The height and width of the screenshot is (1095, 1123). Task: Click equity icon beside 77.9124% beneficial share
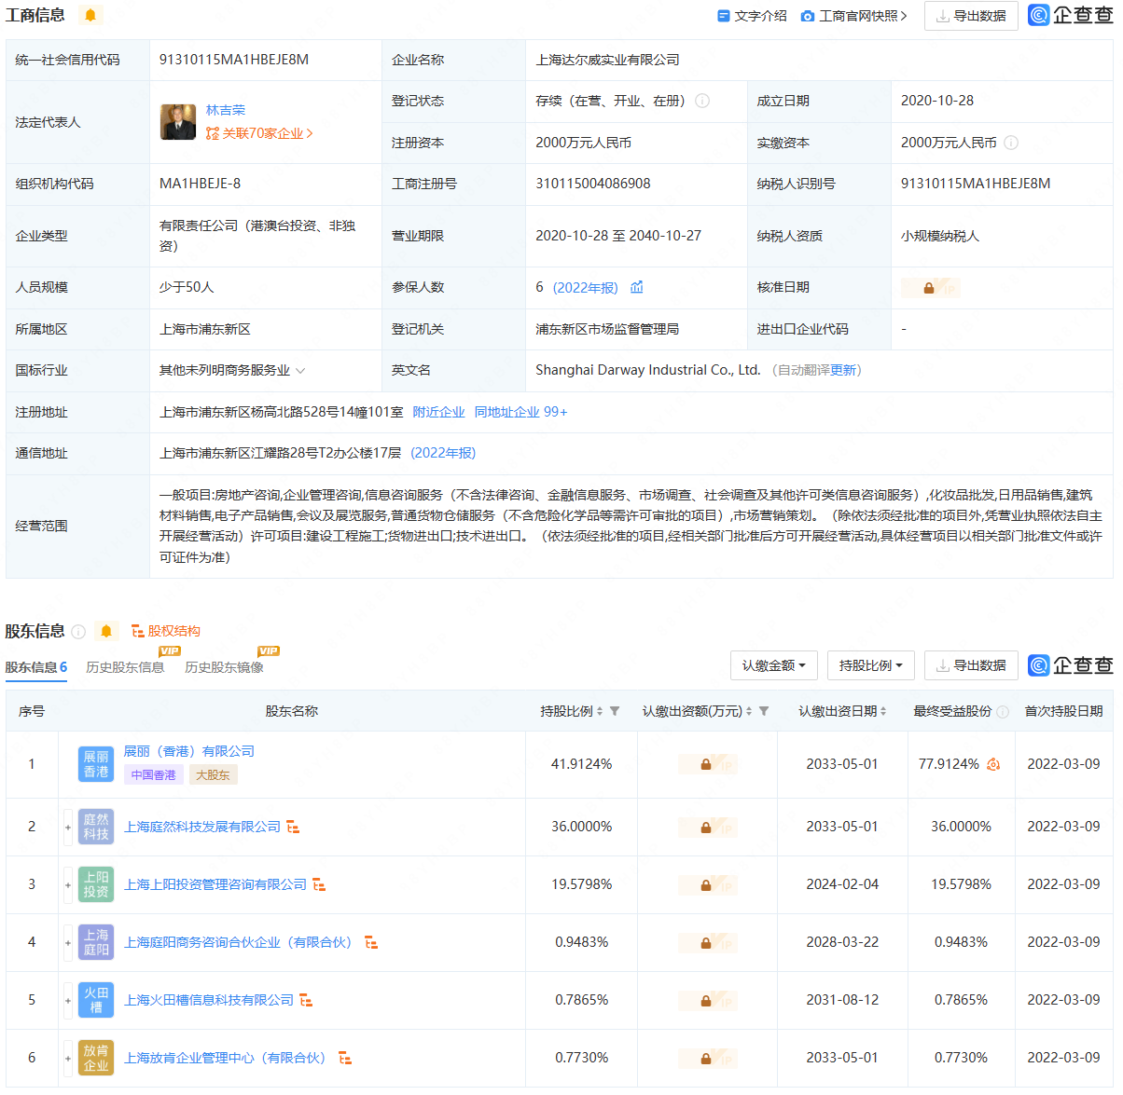pyautogui.click(x=993, y=764)
